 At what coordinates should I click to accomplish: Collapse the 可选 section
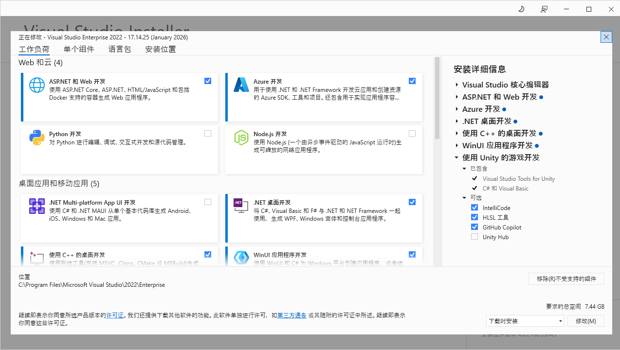464,198
